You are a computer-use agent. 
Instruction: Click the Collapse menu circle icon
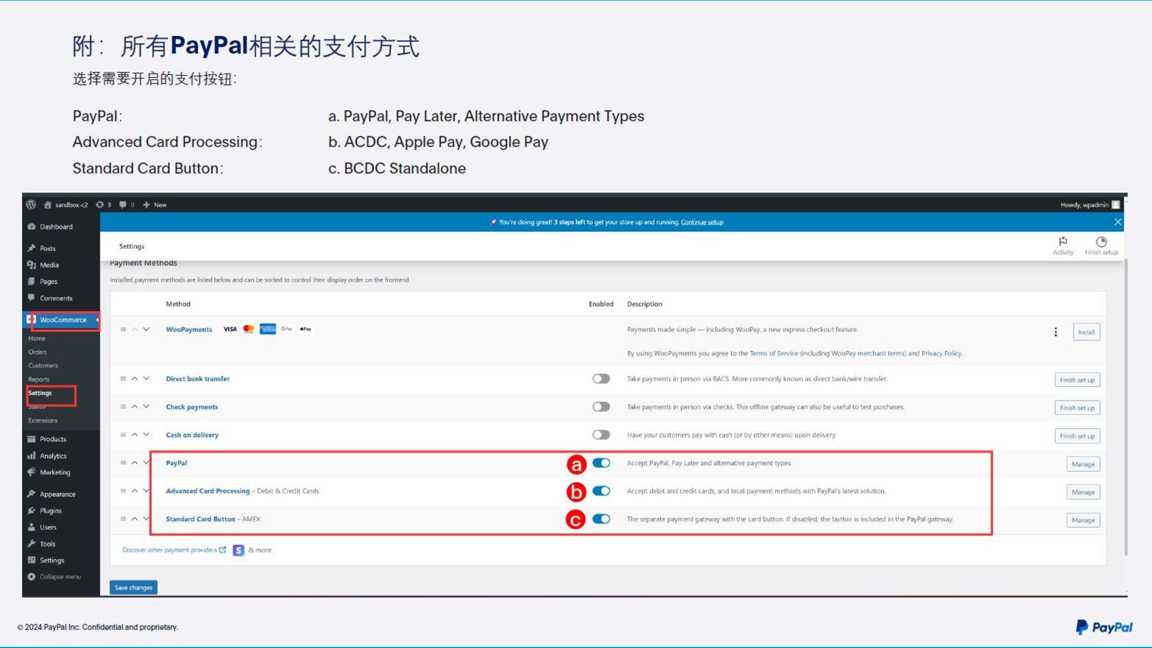tap(32, 577)
